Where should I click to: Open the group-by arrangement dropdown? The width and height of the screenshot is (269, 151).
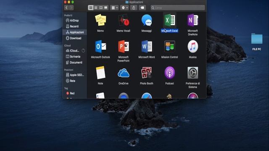click(x=115, y=8)
